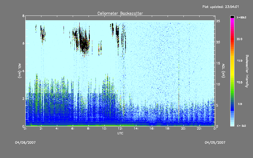Click the "6" tick on the km axis
Image resolution: width=253 pixels, height=158 pixels.
[23, 43]
